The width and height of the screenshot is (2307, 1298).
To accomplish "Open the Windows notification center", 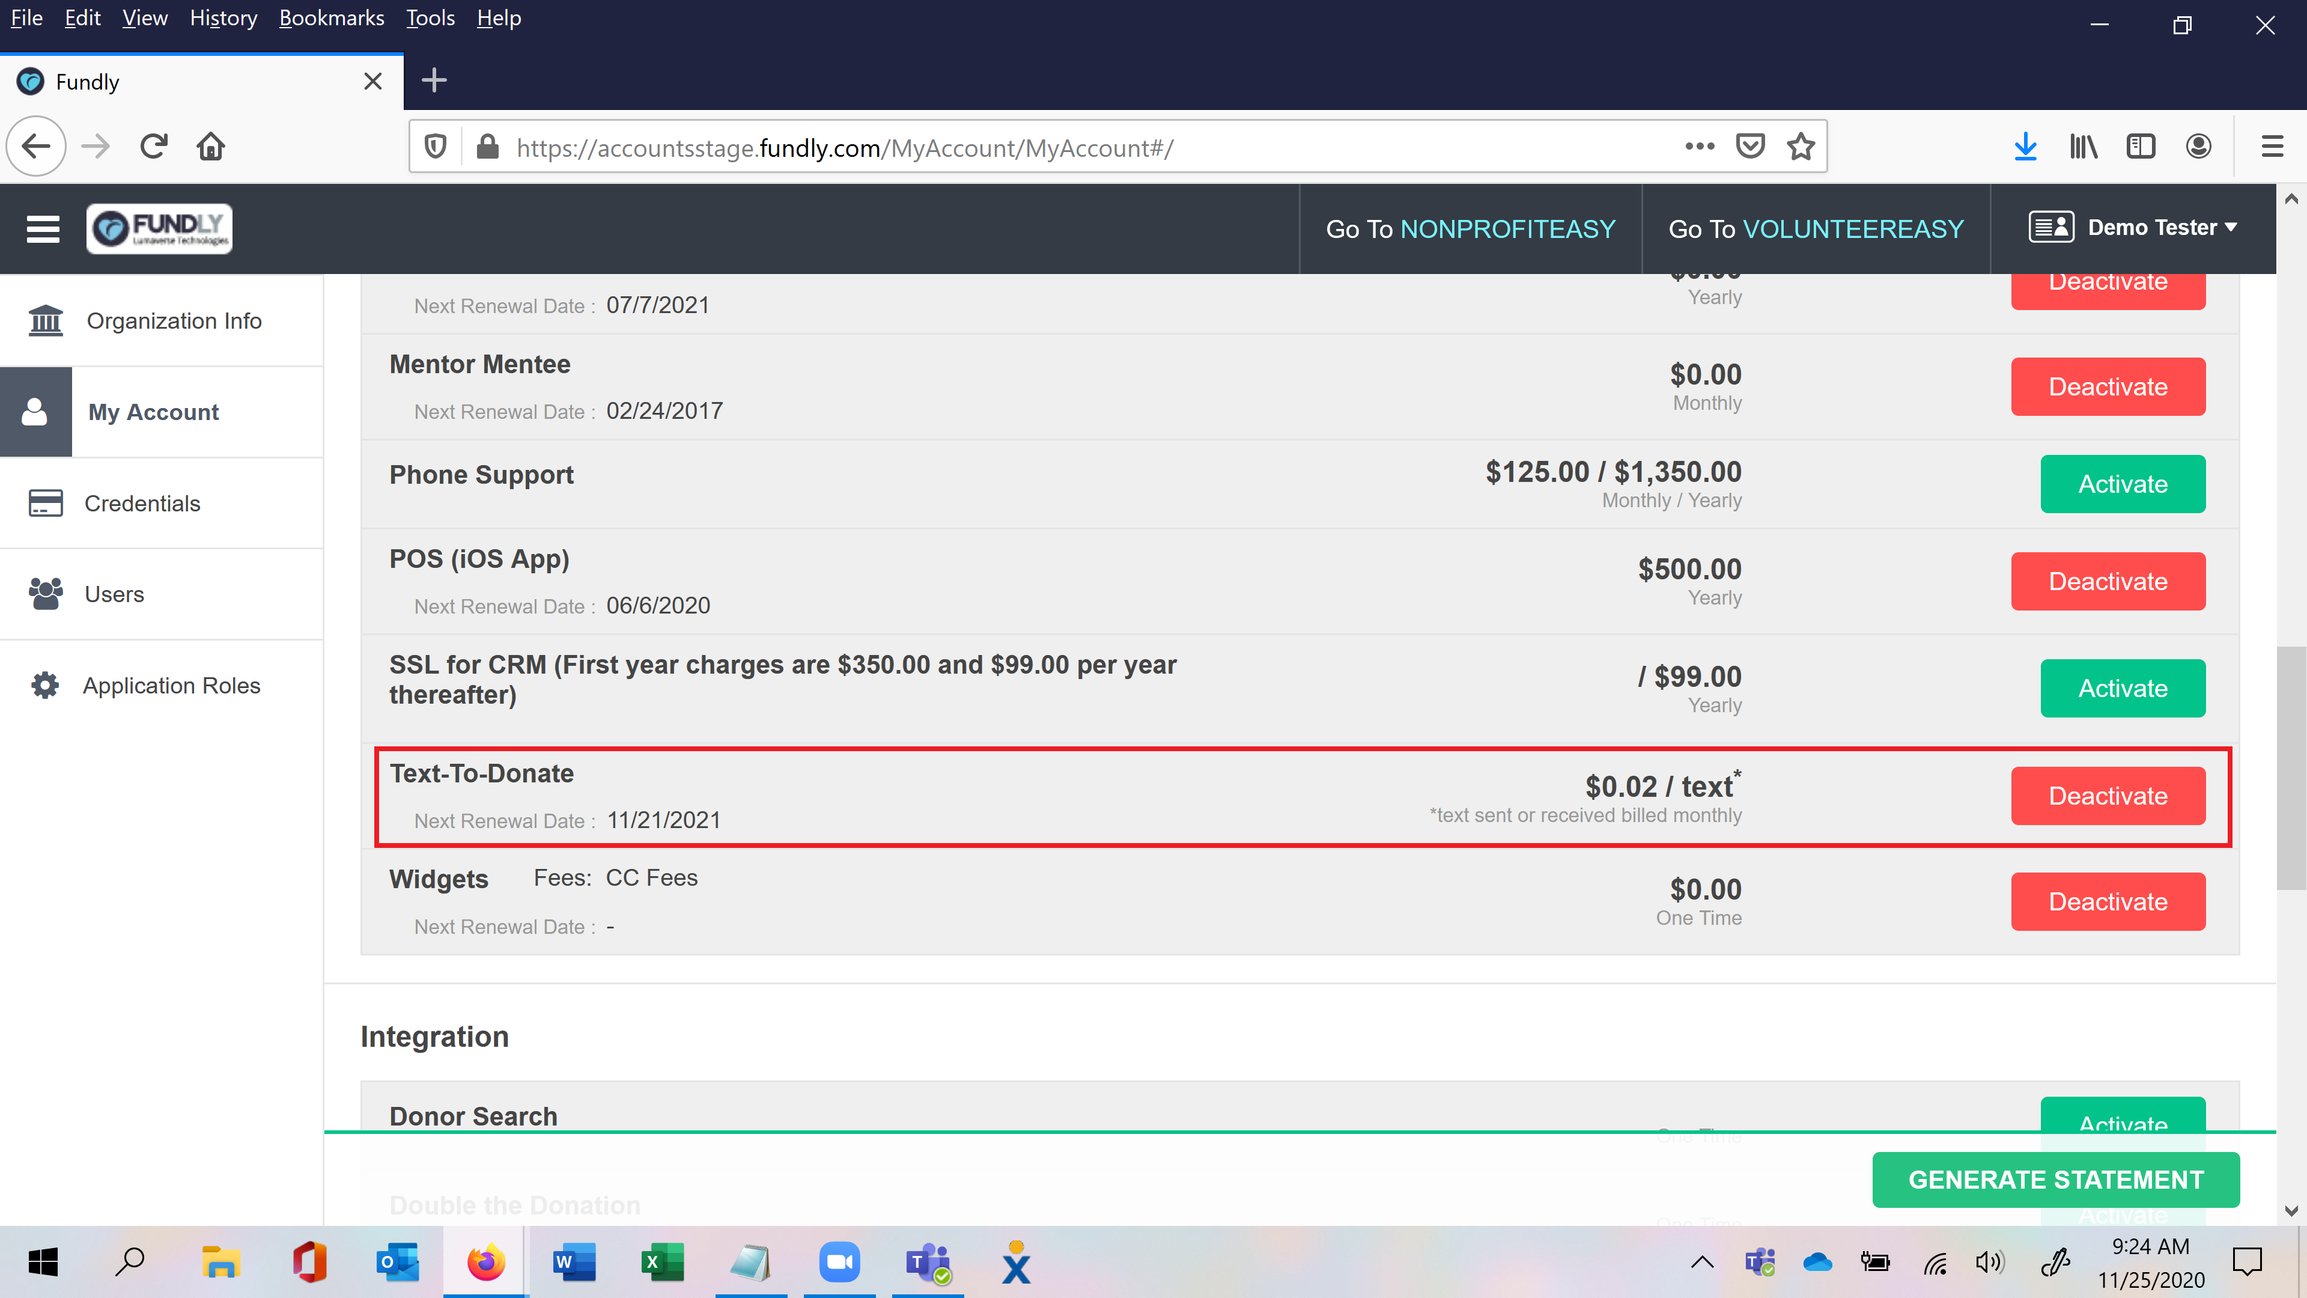I will tap(2247, 1262).
